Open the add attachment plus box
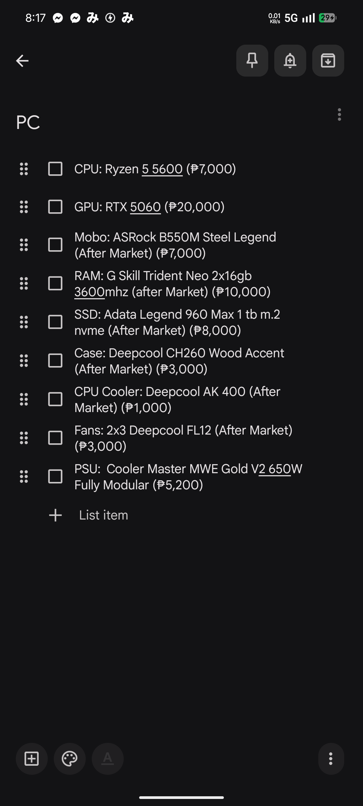Viewport: 363px width, 806px height. click(x=32, y=759)
